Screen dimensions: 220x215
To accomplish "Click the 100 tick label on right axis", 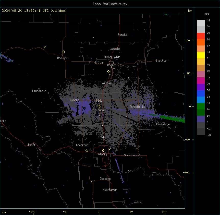I will (x=187, y=40).
